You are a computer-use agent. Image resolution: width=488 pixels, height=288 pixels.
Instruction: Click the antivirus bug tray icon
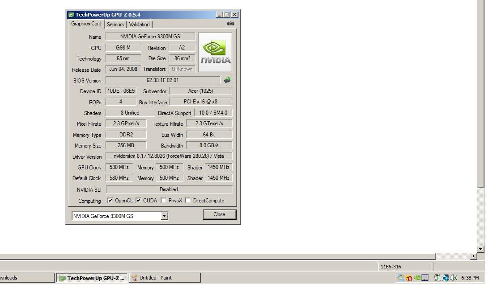409,278
